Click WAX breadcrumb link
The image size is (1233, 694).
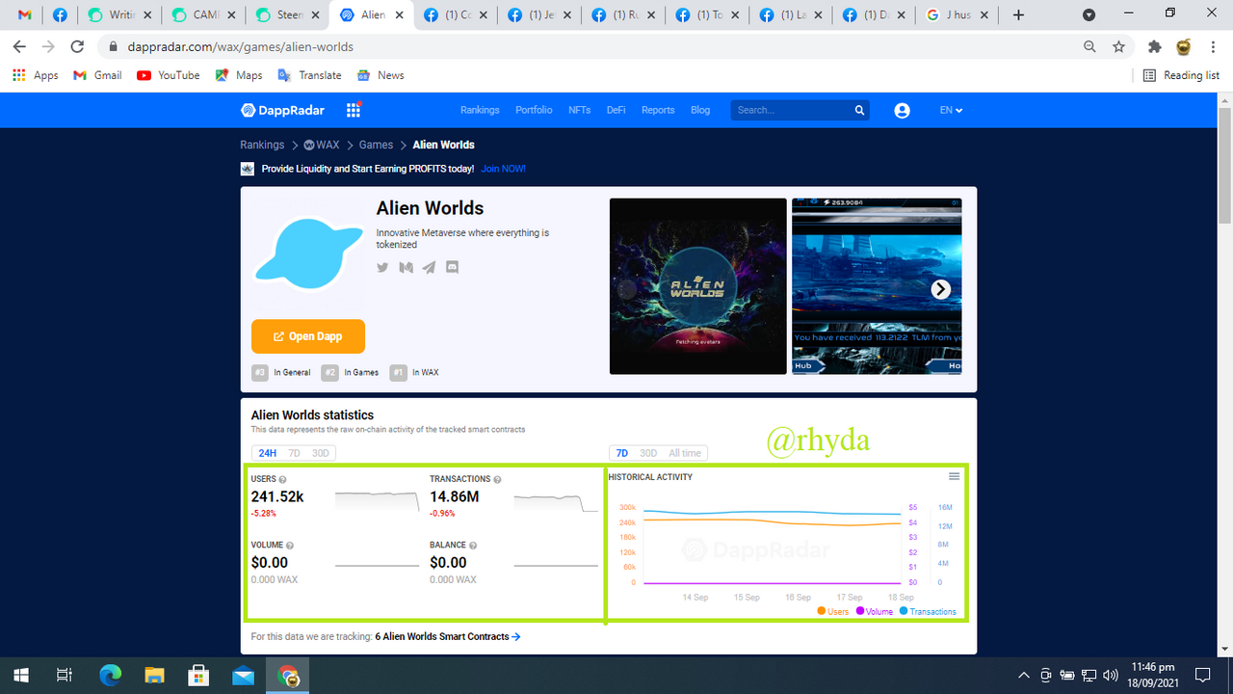322,145
